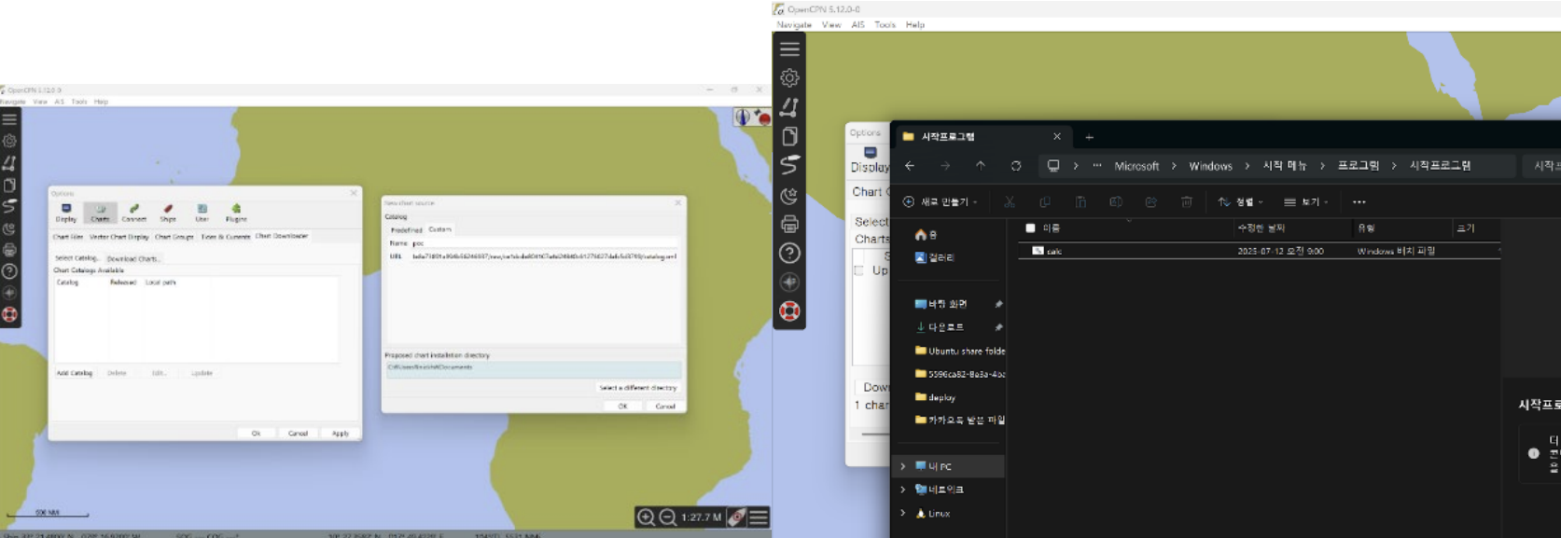Open the options gear in right OpenCPN toolbar
The image size is (1561, 538).
tap(789, 77)
